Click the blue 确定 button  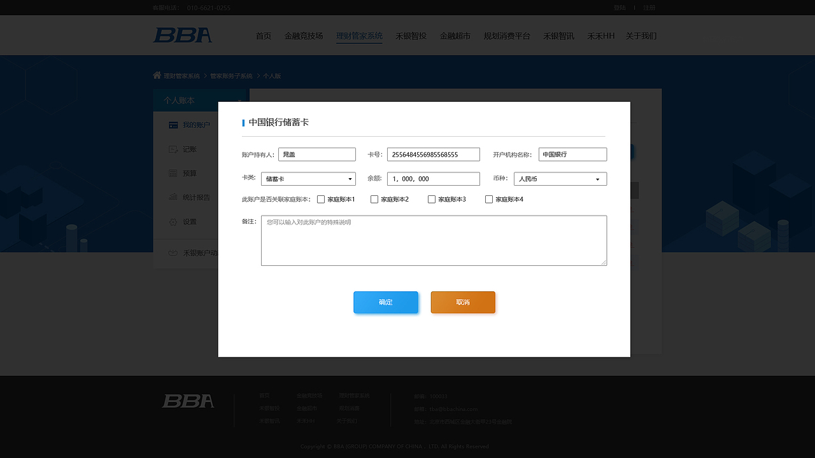coord(386,302)
